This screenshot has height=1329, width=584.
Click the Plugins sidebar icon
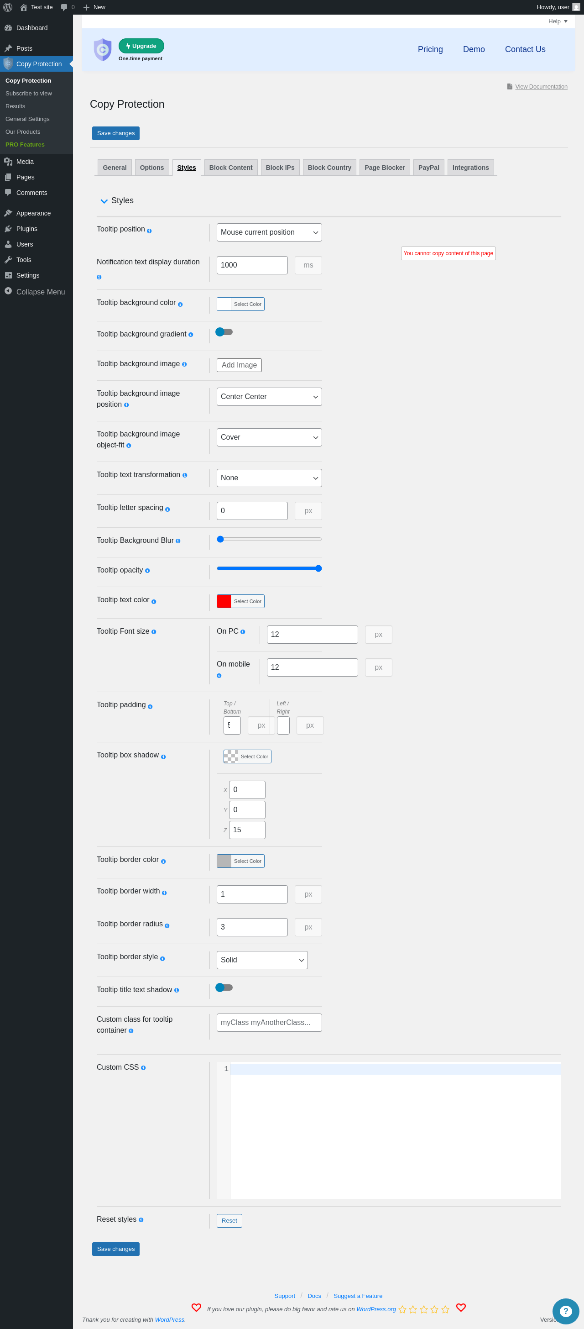(8, 229)
